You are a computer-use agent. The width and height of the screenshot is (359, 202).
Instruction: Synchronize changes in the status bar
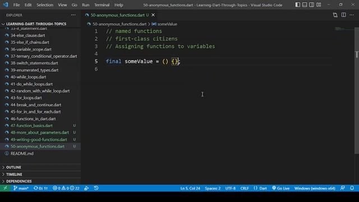[x=40, y=188]
